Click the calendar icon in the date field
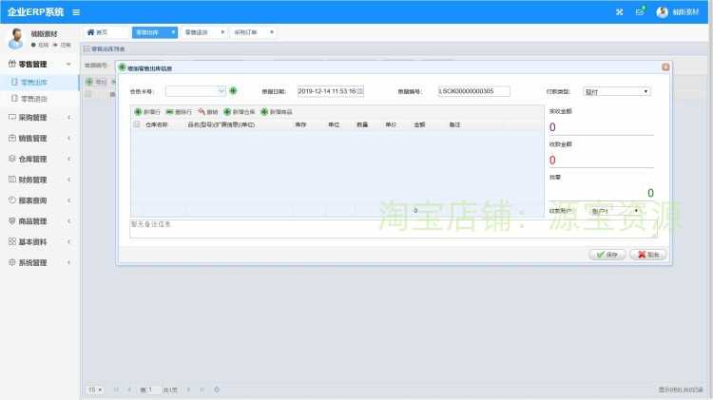The image size is (713, 400). pyautogui.click(x=359, y=91)
